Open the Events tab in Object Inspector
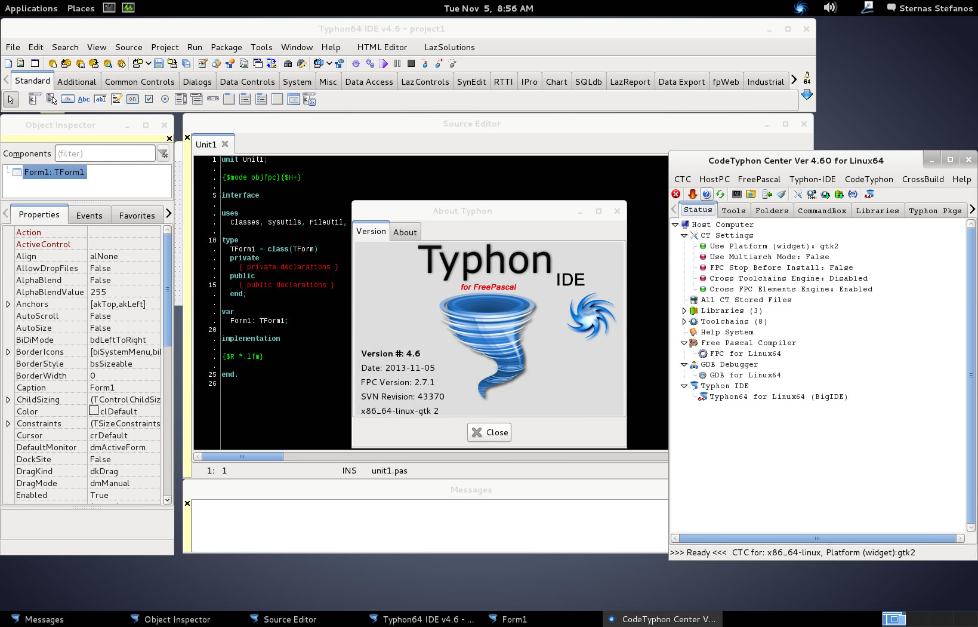 pos(89,216)
